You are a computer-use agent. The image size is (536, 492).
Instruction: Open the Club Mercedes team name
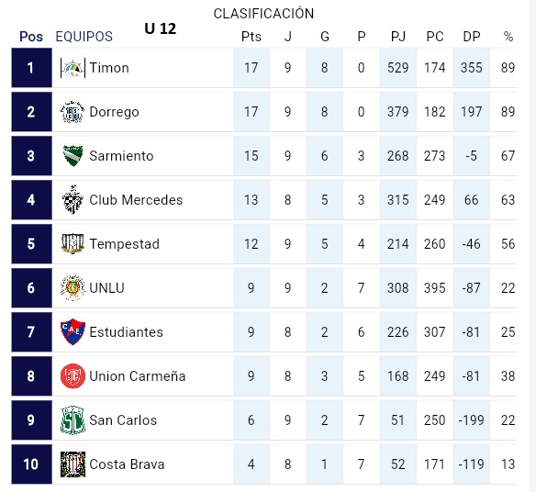pyautogui.click(x=136, y=200)
